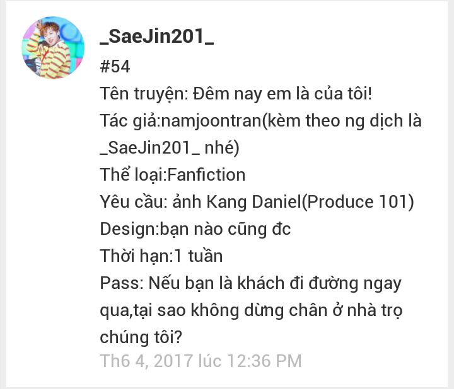Click the 'Thời hạn:1 tuần' deadline line

coord(161,256)
